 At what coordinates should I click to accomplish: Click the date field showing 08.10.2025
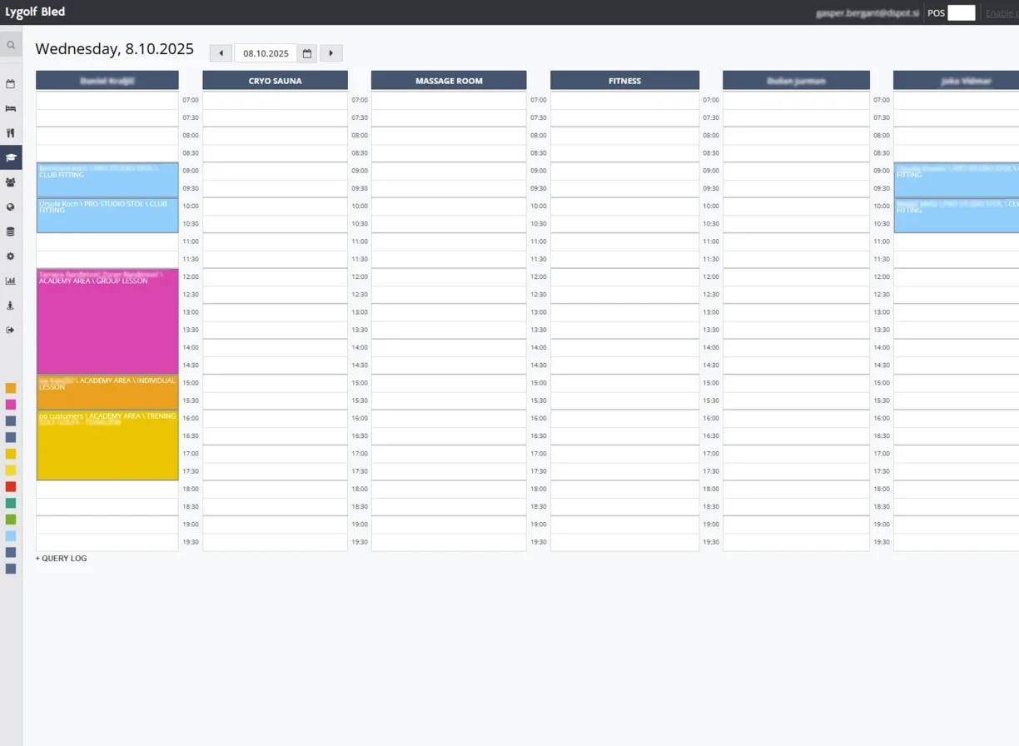(x=266, y=53)
